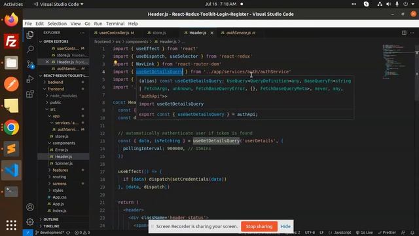This screenshot has width=419, height=236.
Task: Click the synchronize changes icon
Action: click(x=68, y=233)
